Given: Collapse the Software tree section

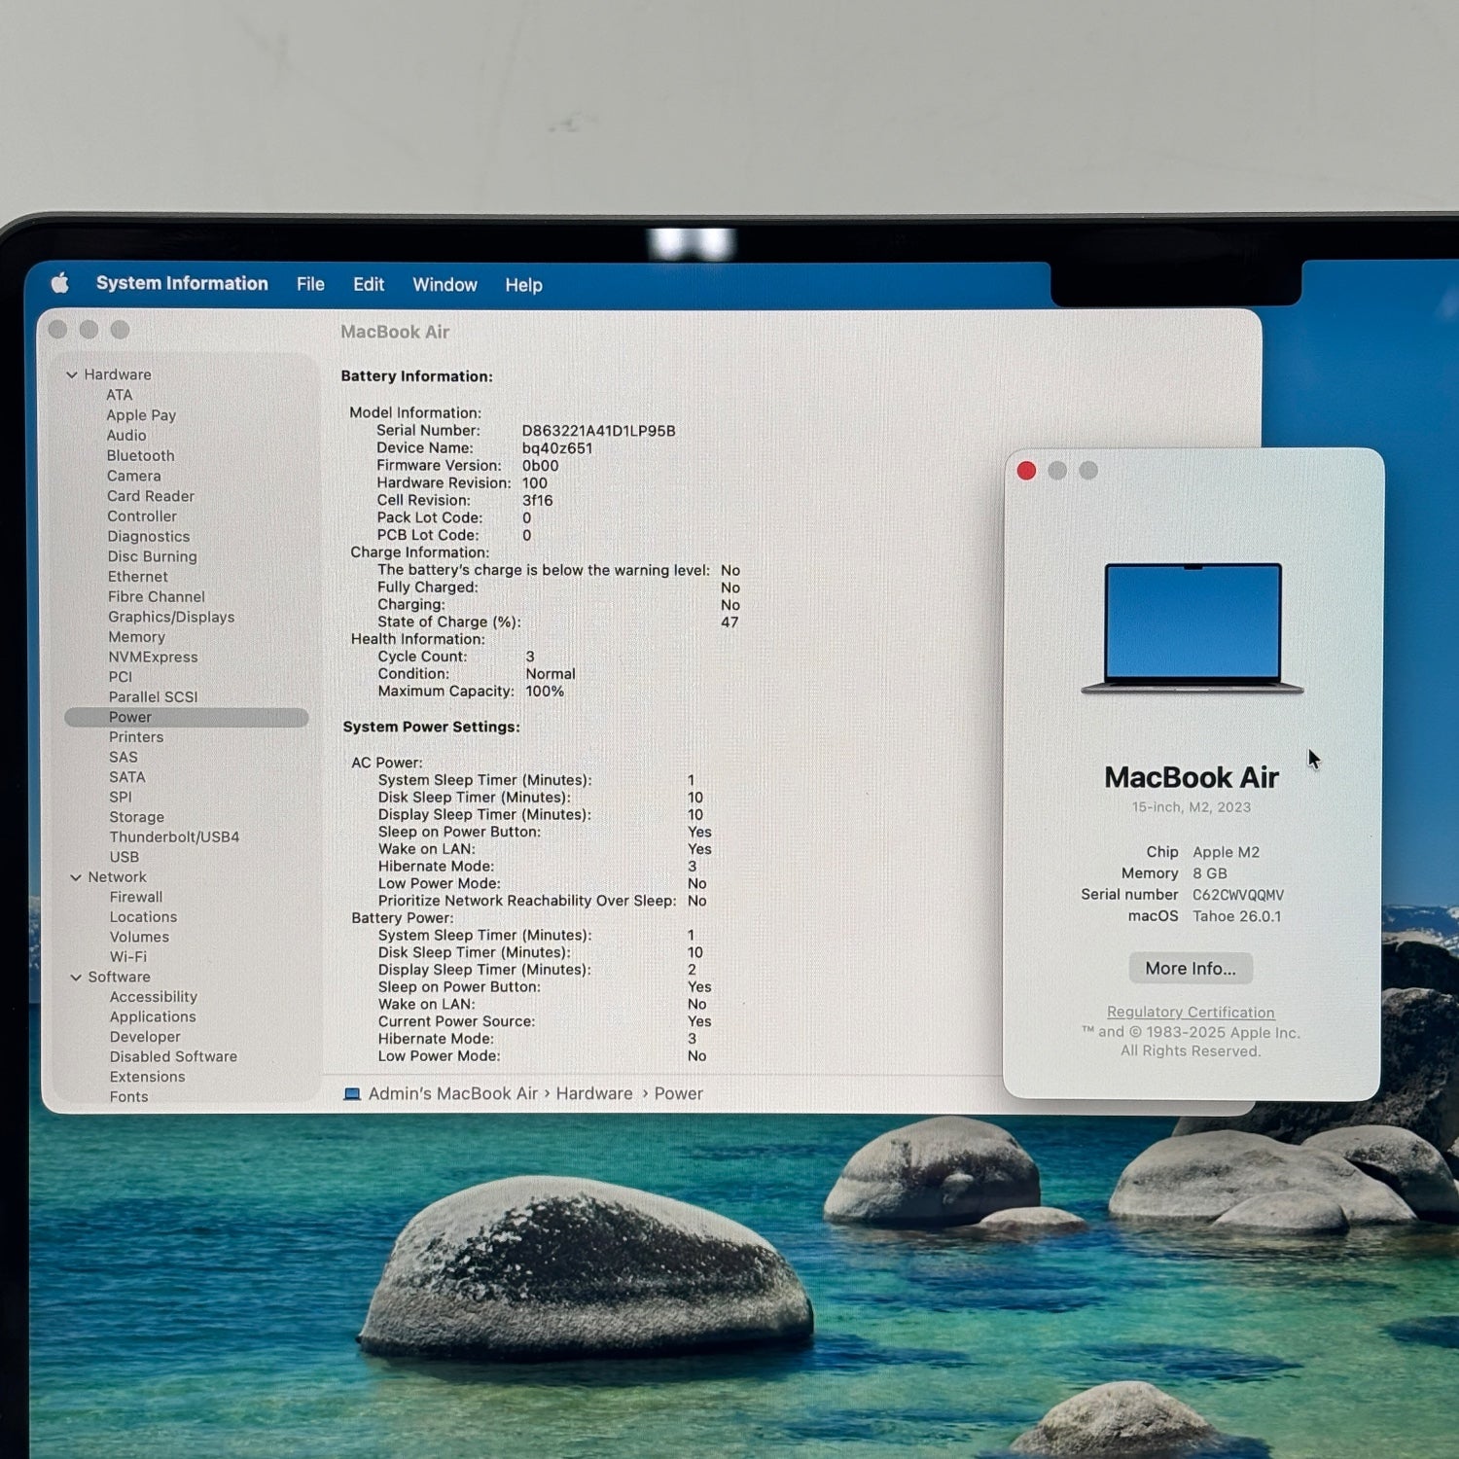Looking at the screenshot, I should [76, 978].
